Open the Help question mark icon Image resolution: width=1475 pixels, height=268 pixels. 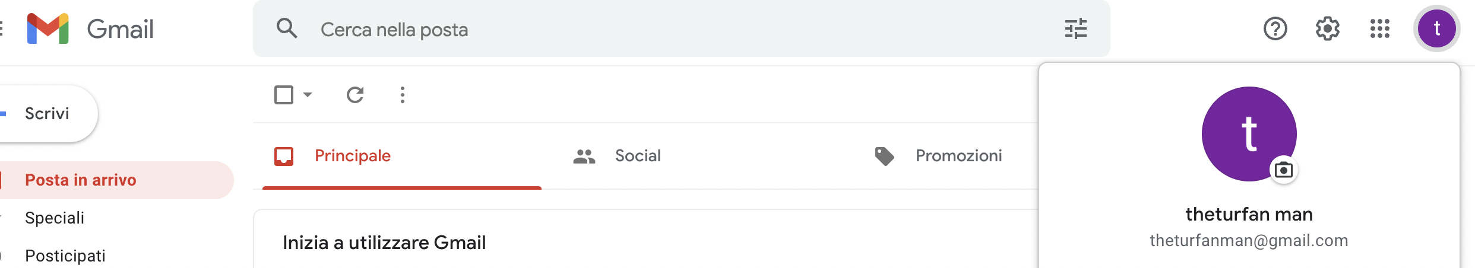click(1275, 28)
